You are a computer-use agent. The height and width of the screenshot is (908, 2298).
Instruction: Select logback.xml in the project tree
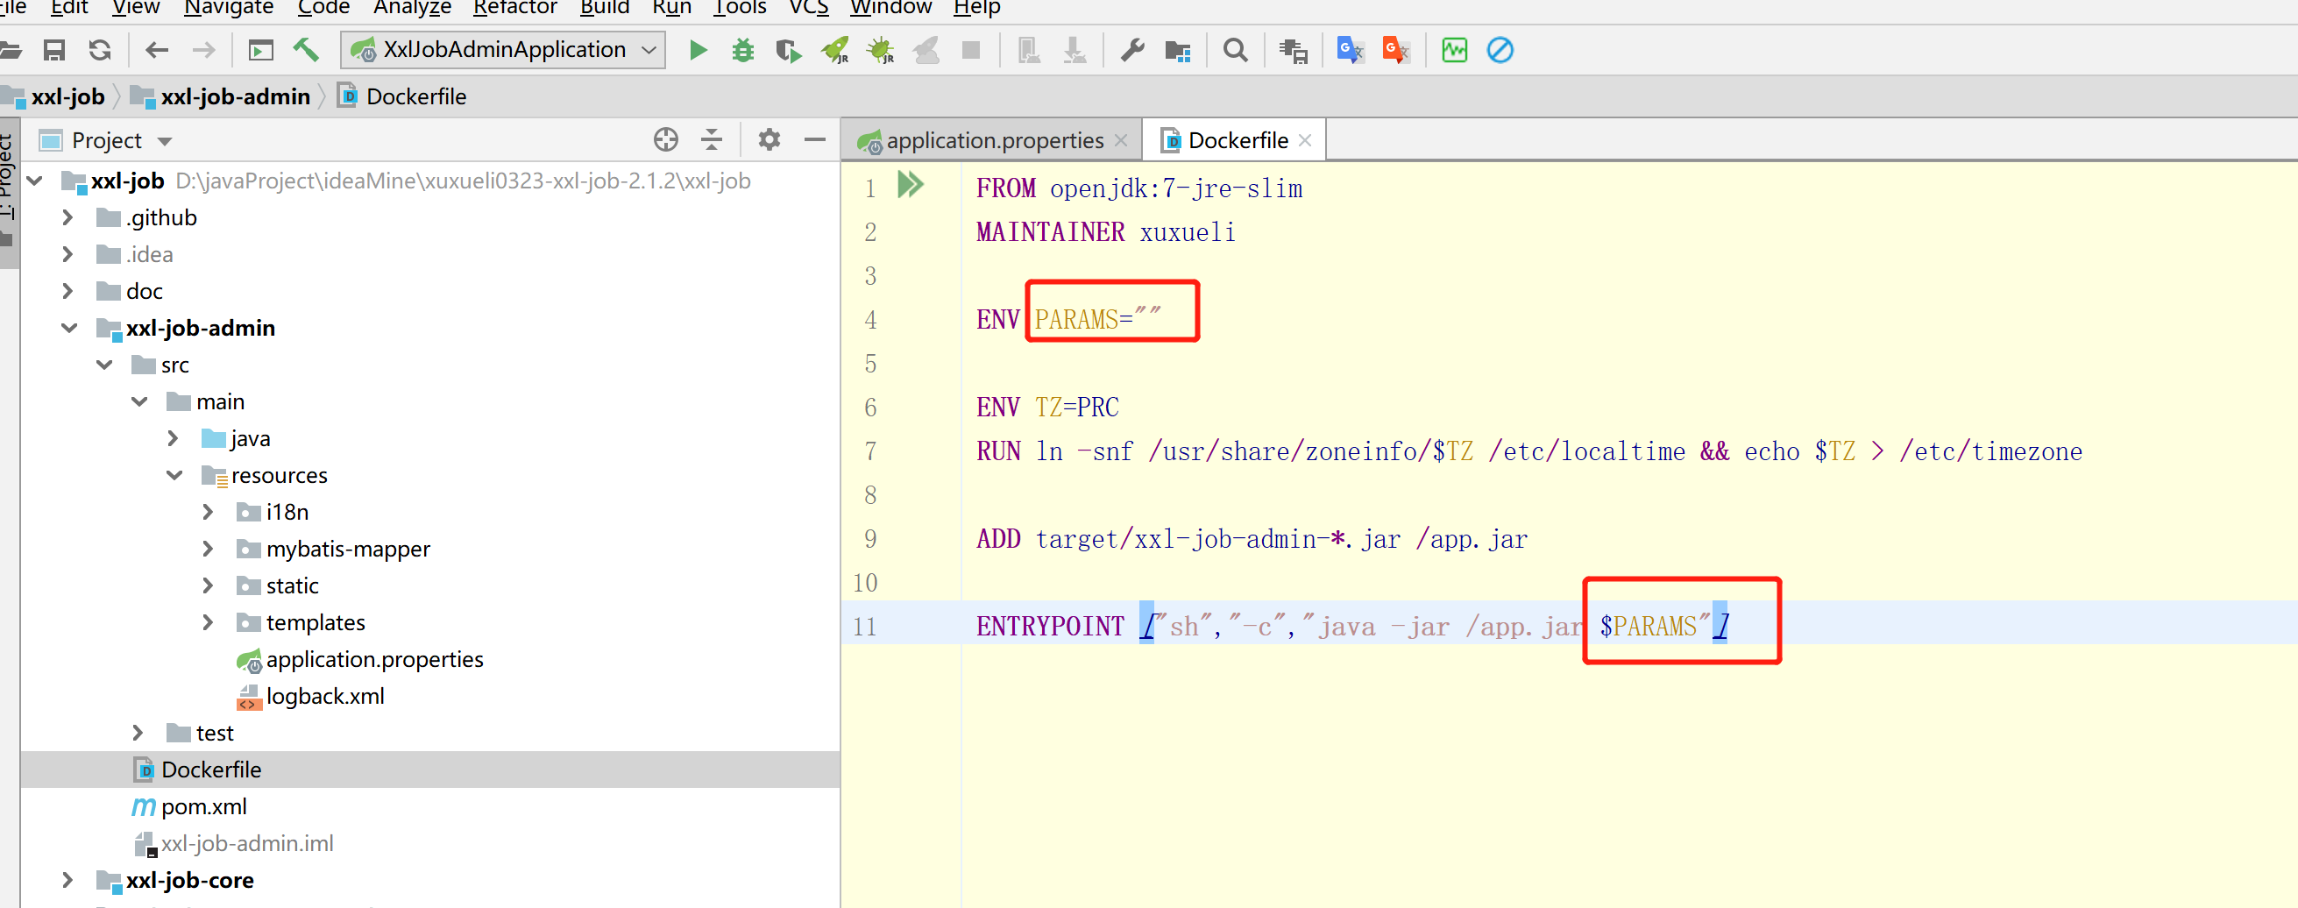click(324, 697)
